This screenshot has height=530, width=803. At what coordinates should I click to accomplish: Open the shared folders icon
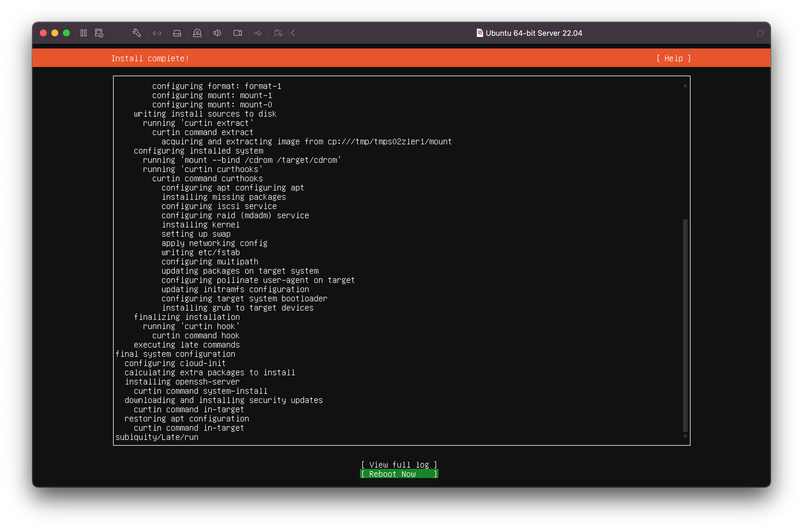tap(278, 33)
